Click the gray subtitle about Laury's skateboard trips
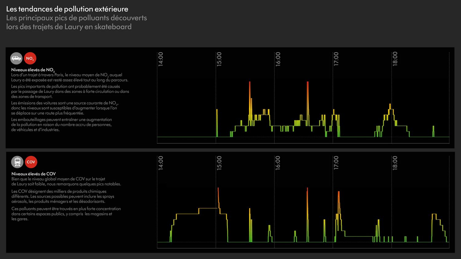 76,22
